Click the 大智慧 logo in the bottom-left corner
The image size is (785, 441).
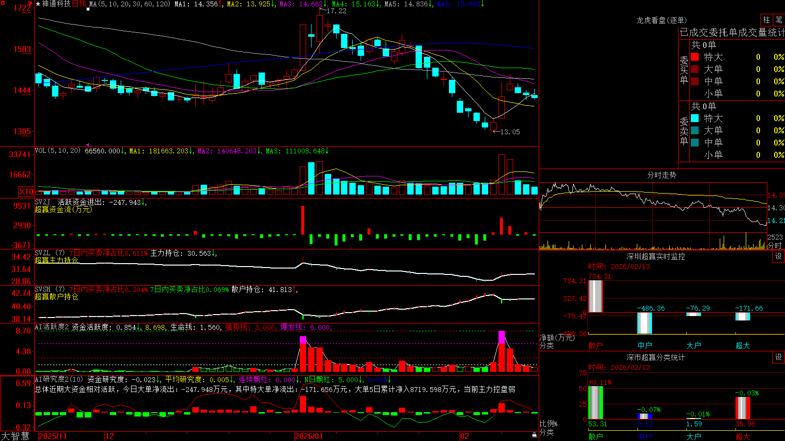pyautogui.click(x=15, y=436)
